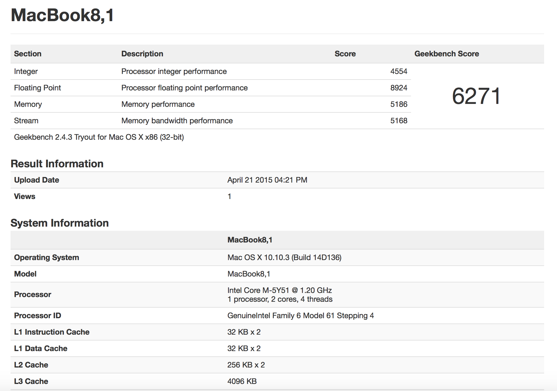The image size is (557, 391).
Task: Select the Geekbench 2.4.3 Tryout version line
Action: (x=99, y=137)
